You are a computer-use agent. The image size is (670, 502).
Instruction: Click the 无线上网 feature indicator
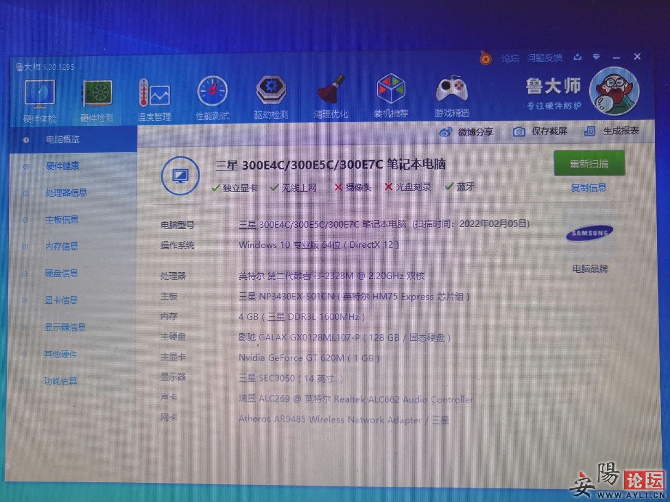(x=293, y=187)
